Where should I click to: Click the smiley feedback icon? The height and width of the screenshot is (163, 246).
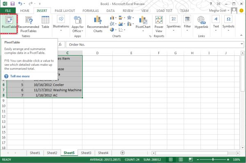pyautogui.click(x=241, y=11)
